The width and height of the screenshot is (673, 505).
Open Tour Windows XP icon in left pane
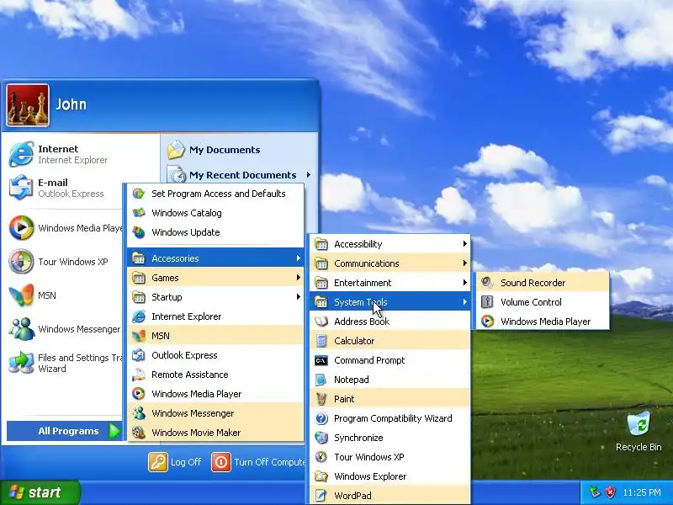[x=21, y=262]
